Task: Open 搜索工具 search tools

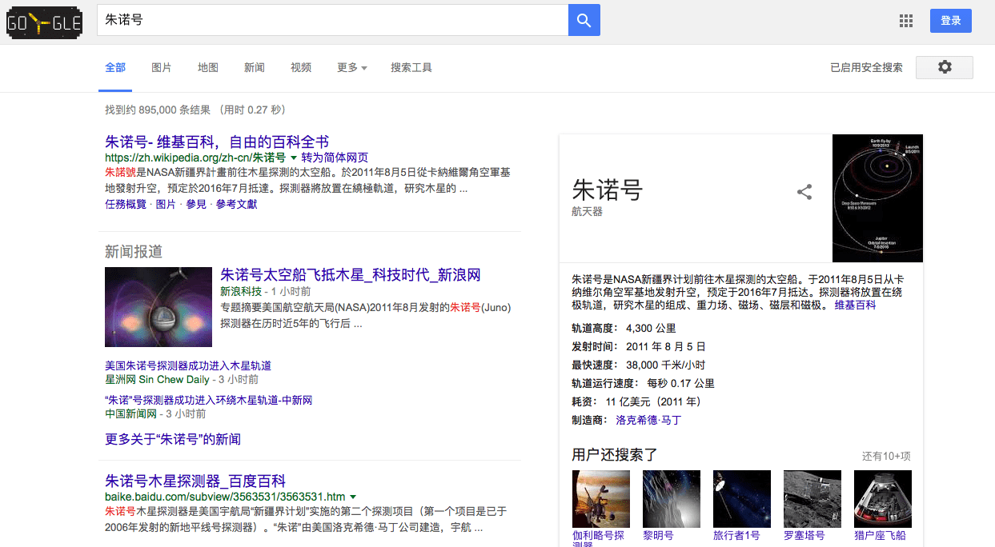Action: click(411, 68)
